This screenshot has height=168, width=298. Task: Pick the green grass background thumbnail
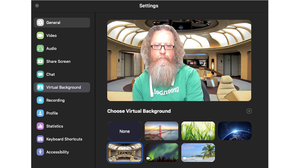point(198,131)
